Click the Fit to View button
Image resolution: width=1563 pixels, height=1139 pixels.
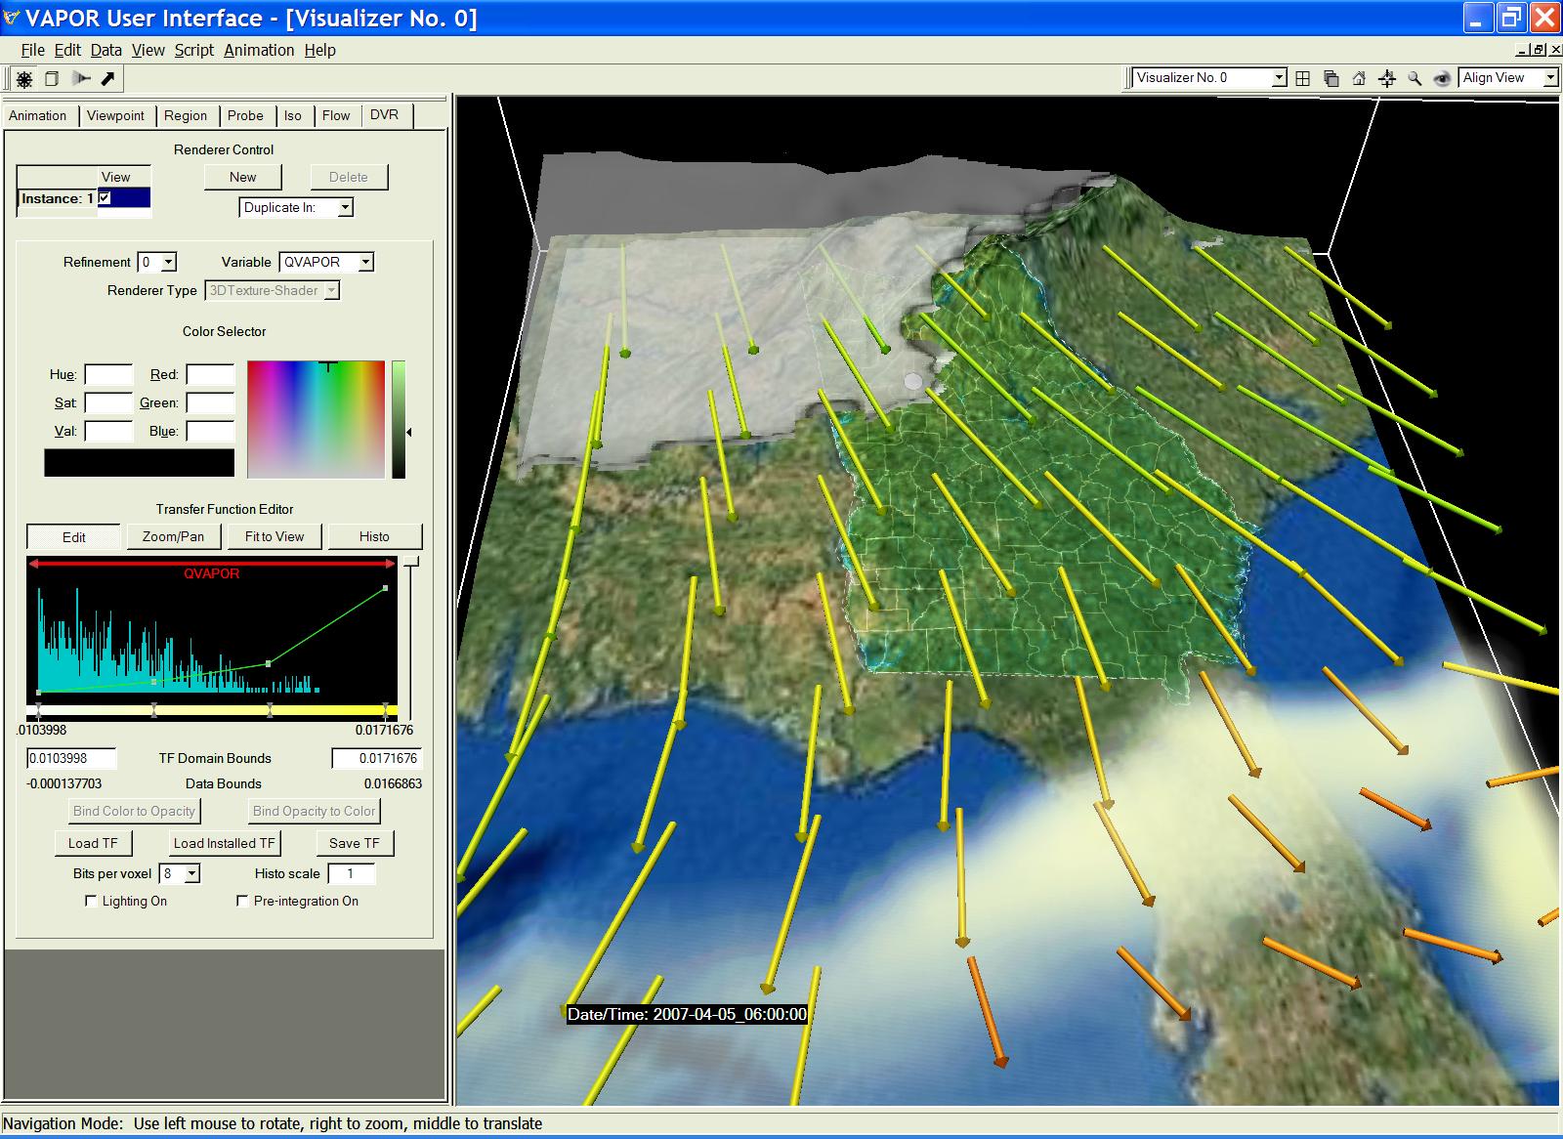tap(275, 536)
